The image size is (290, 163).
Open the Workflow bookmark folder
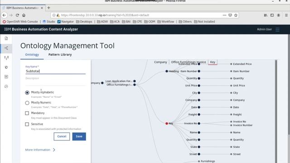[166, 22]
